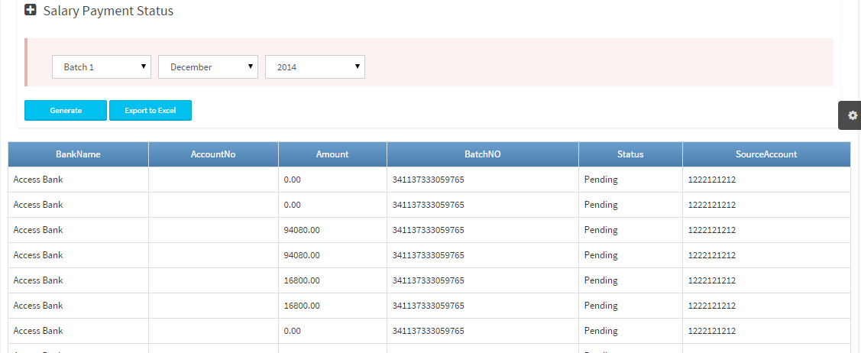
Task: Select the first 94080.00 amount cell
Action: coord(302,230)
